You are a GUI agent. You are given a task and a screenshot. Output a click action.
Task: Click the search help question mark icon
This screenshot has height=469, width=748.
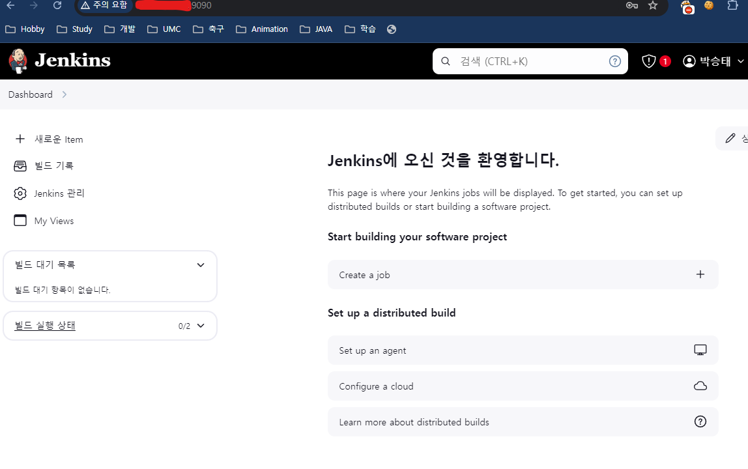[615, 61]
